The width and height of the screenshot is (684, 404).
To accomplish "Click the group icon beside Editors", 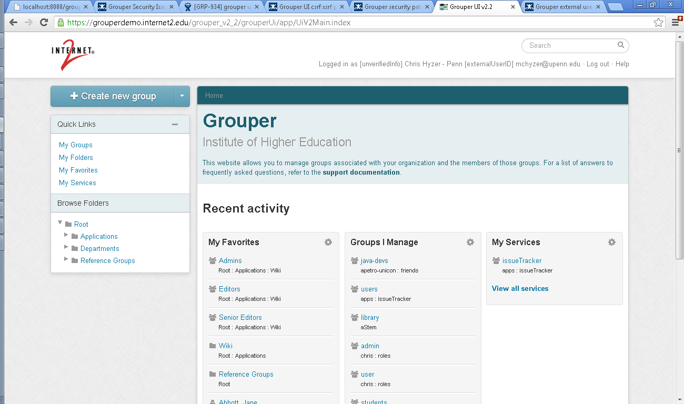I will pyautogui.click(x=213, y=289).
